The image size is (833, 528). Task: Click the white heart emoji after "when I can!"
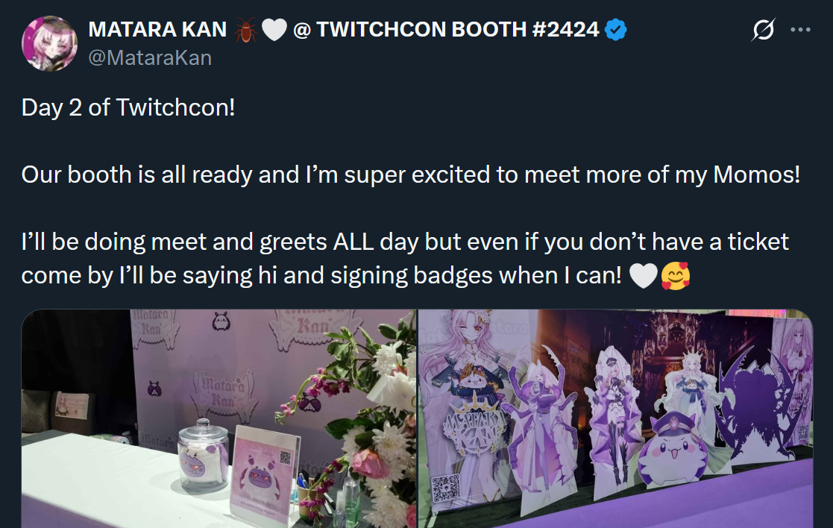[x=644, y=276]
